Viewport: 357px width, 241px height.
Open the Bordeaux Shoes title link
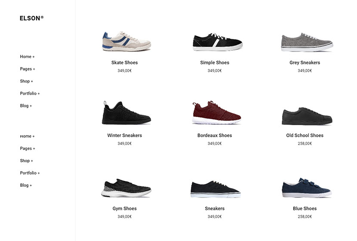point(215,135)
